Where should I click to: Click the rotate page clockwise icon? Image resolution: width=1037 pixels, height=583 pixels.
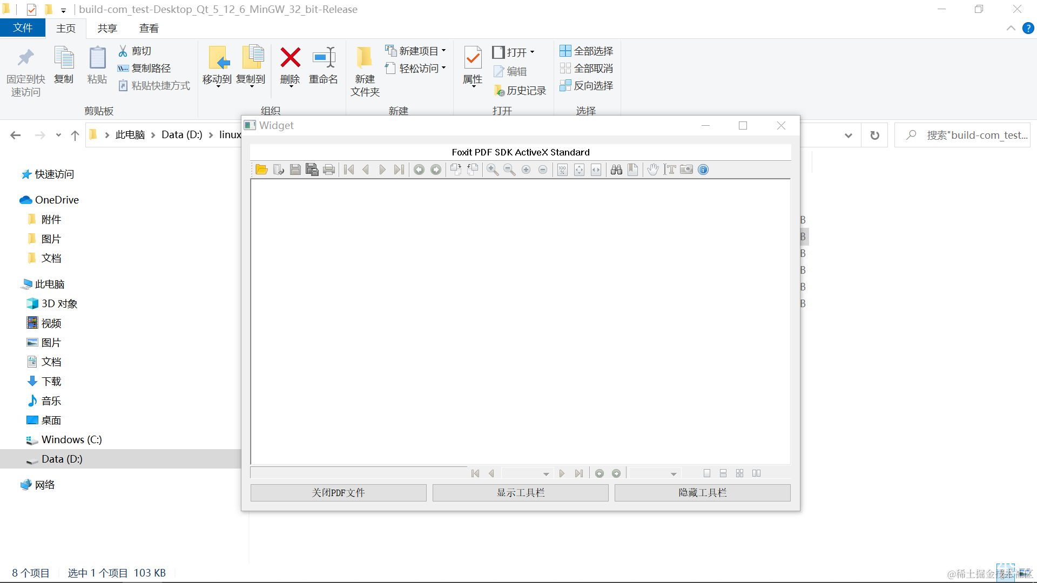click(x=456, y=170)
